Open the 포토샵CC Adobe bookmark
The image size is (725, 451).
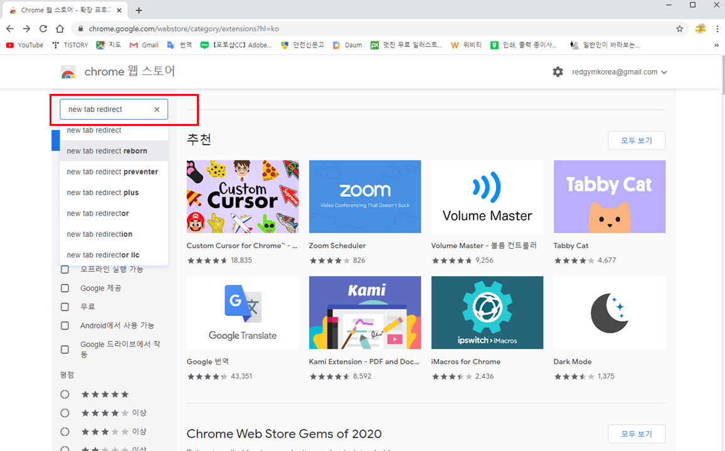click(236, 44)
